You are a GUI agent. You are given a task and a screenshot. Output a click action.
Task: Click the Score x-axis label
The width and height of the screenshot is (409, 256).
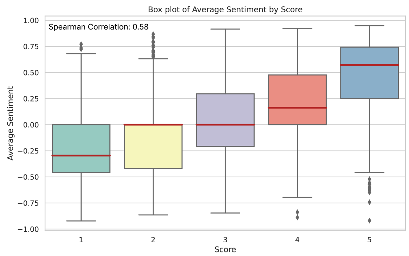(225, 250)
